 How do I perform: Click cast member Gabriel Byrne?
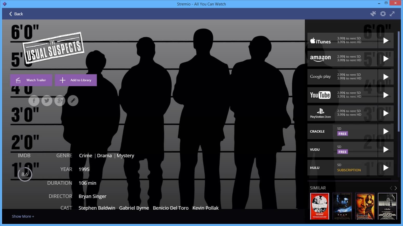pos(134,208)
